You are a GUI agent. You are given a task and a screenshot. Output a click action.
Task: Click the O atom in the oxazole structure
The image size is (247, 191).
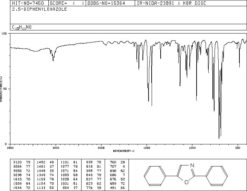tap(187, 182)
